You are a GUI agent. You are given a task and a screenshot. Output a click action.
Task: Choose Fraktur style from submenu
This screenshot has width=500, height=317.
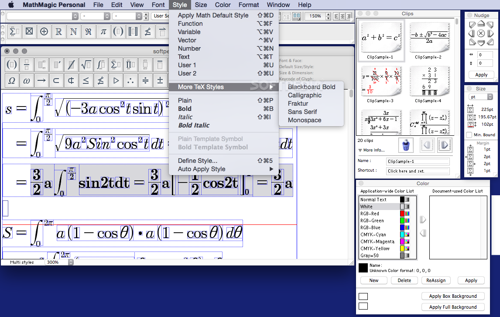click(311, 103)
